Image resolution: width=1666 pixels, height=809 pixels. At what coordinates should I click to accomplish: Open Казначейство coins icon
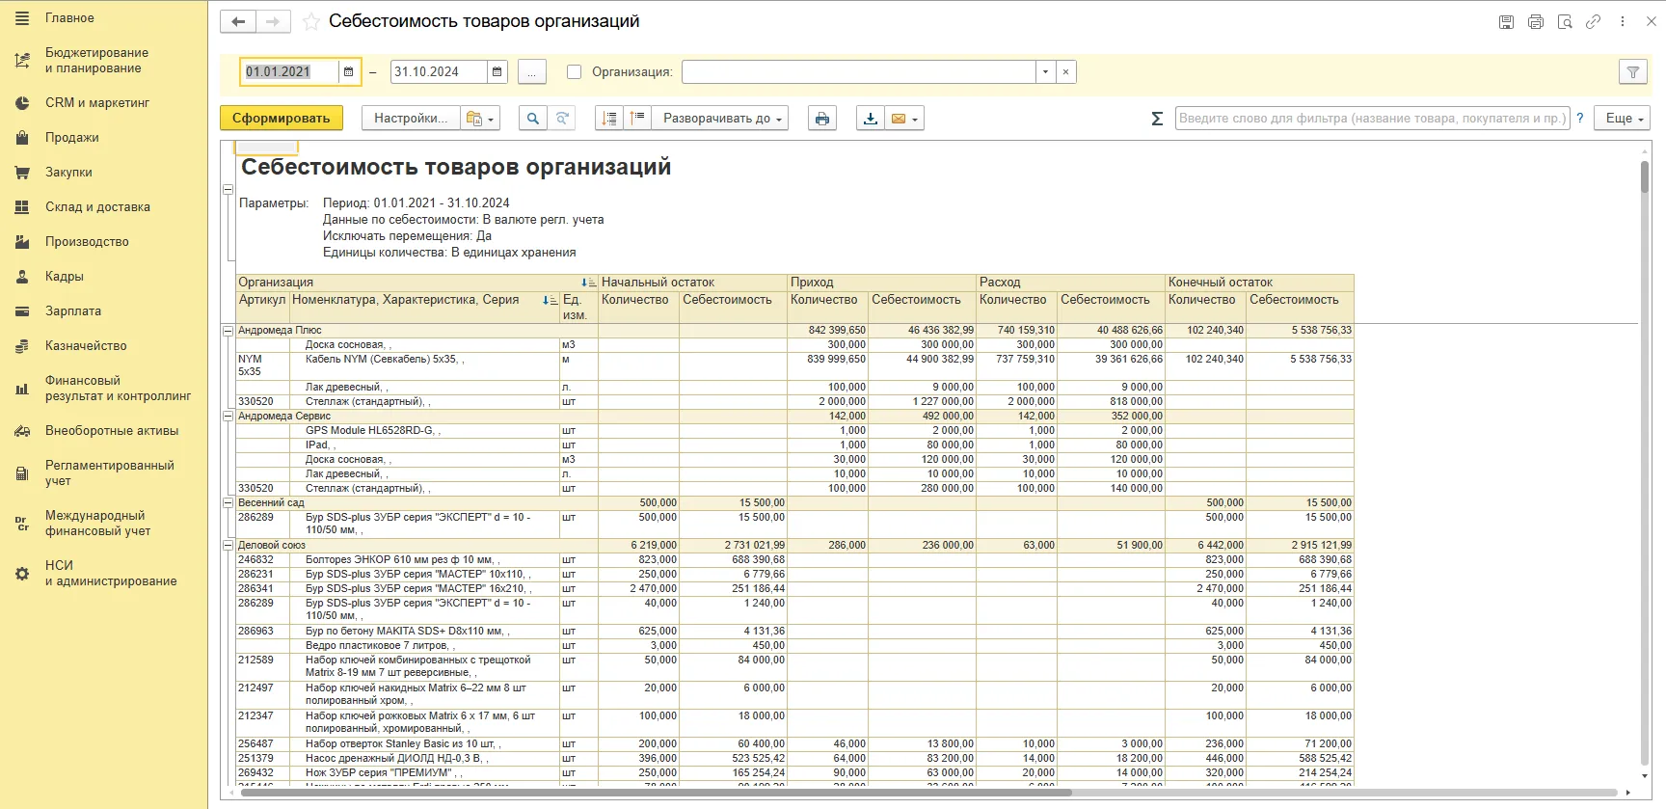pyautogui.click(x=22, y=346)
